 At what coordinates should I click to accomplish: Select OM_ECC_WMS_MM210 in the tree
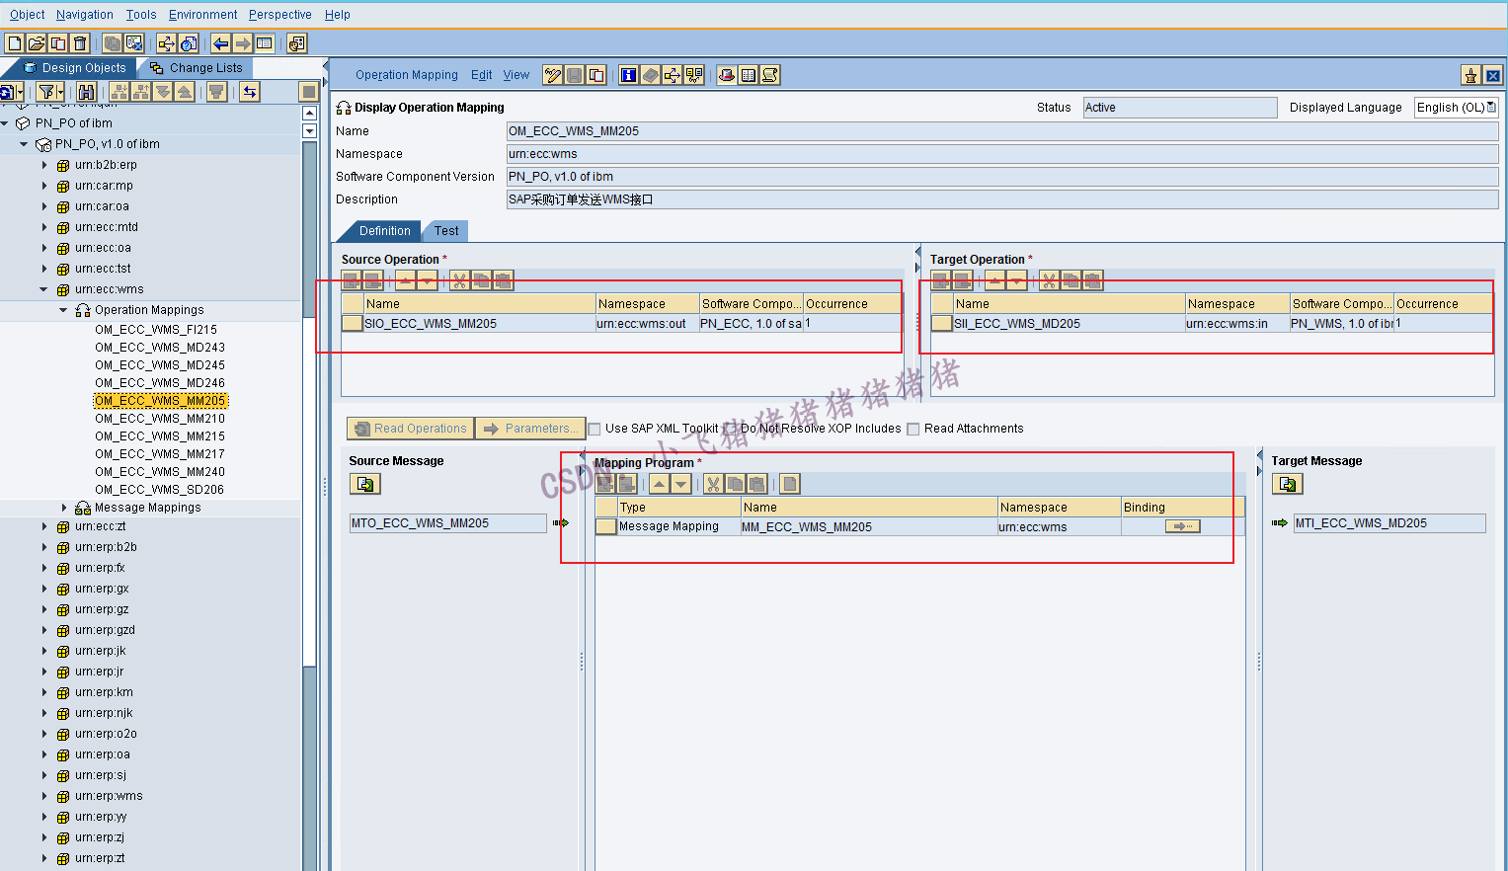pyautogui.click(x=160, y=419)
